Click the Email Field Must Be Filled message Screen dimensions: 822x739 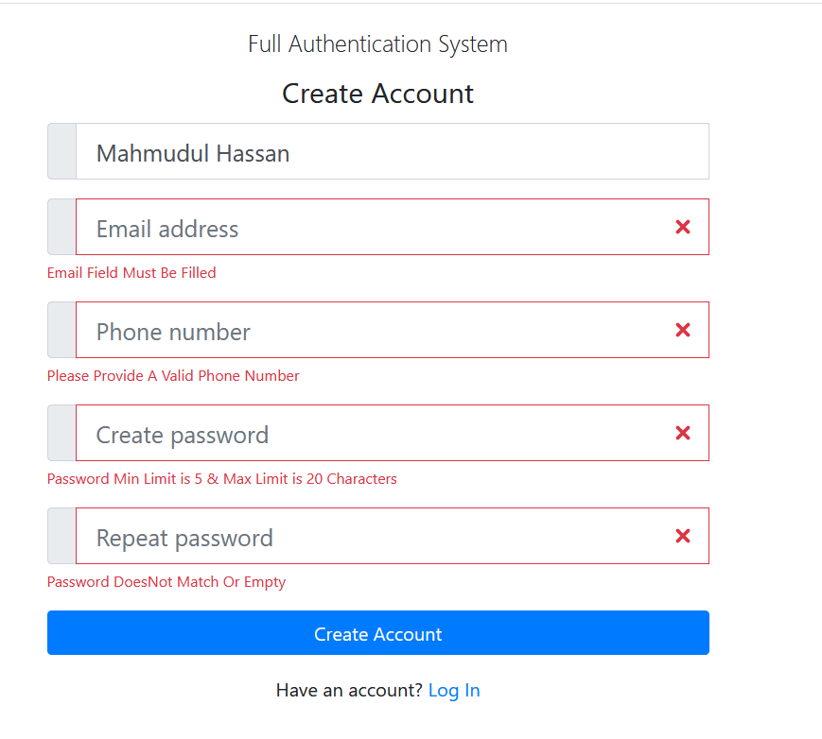point(131,272)
